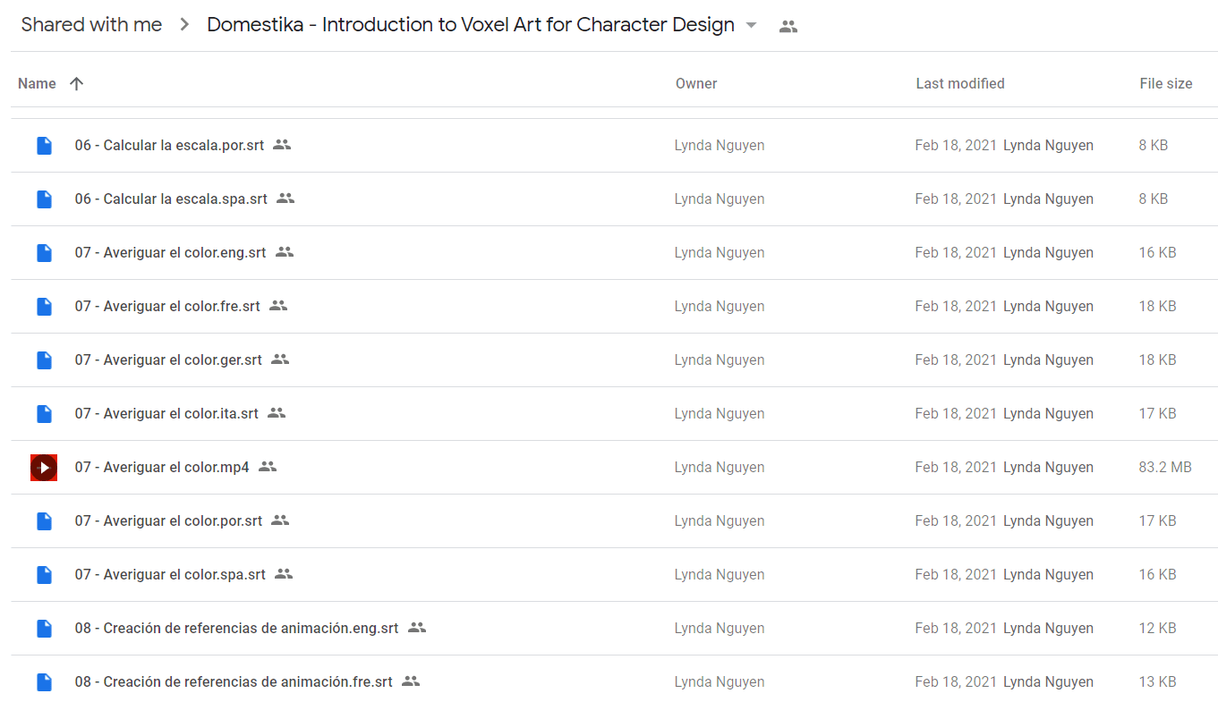Sort files by Last modified column

(x=960, y=83)
